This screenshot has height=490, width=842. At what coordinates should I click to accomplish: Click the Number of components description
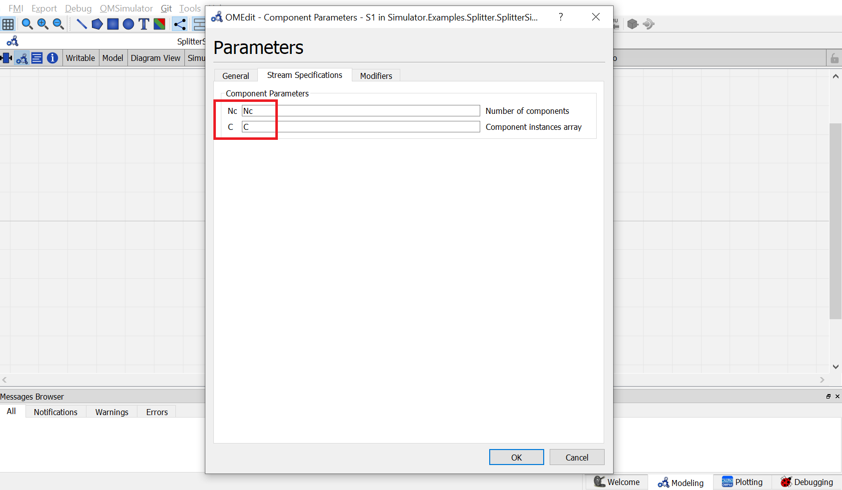click(527, 111)
